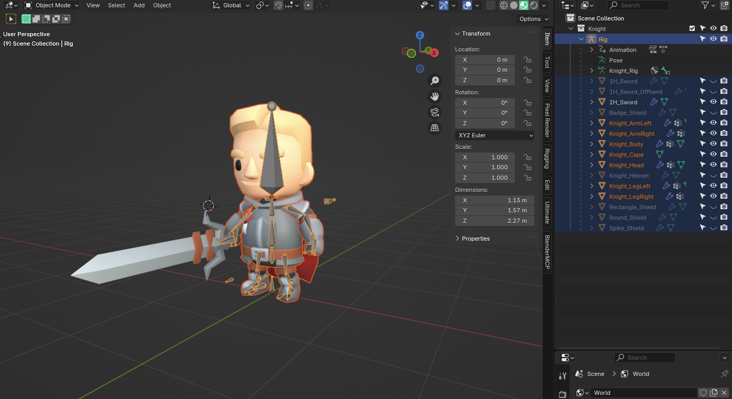Switch viewport shading to Rendered mode

[534, 5]
